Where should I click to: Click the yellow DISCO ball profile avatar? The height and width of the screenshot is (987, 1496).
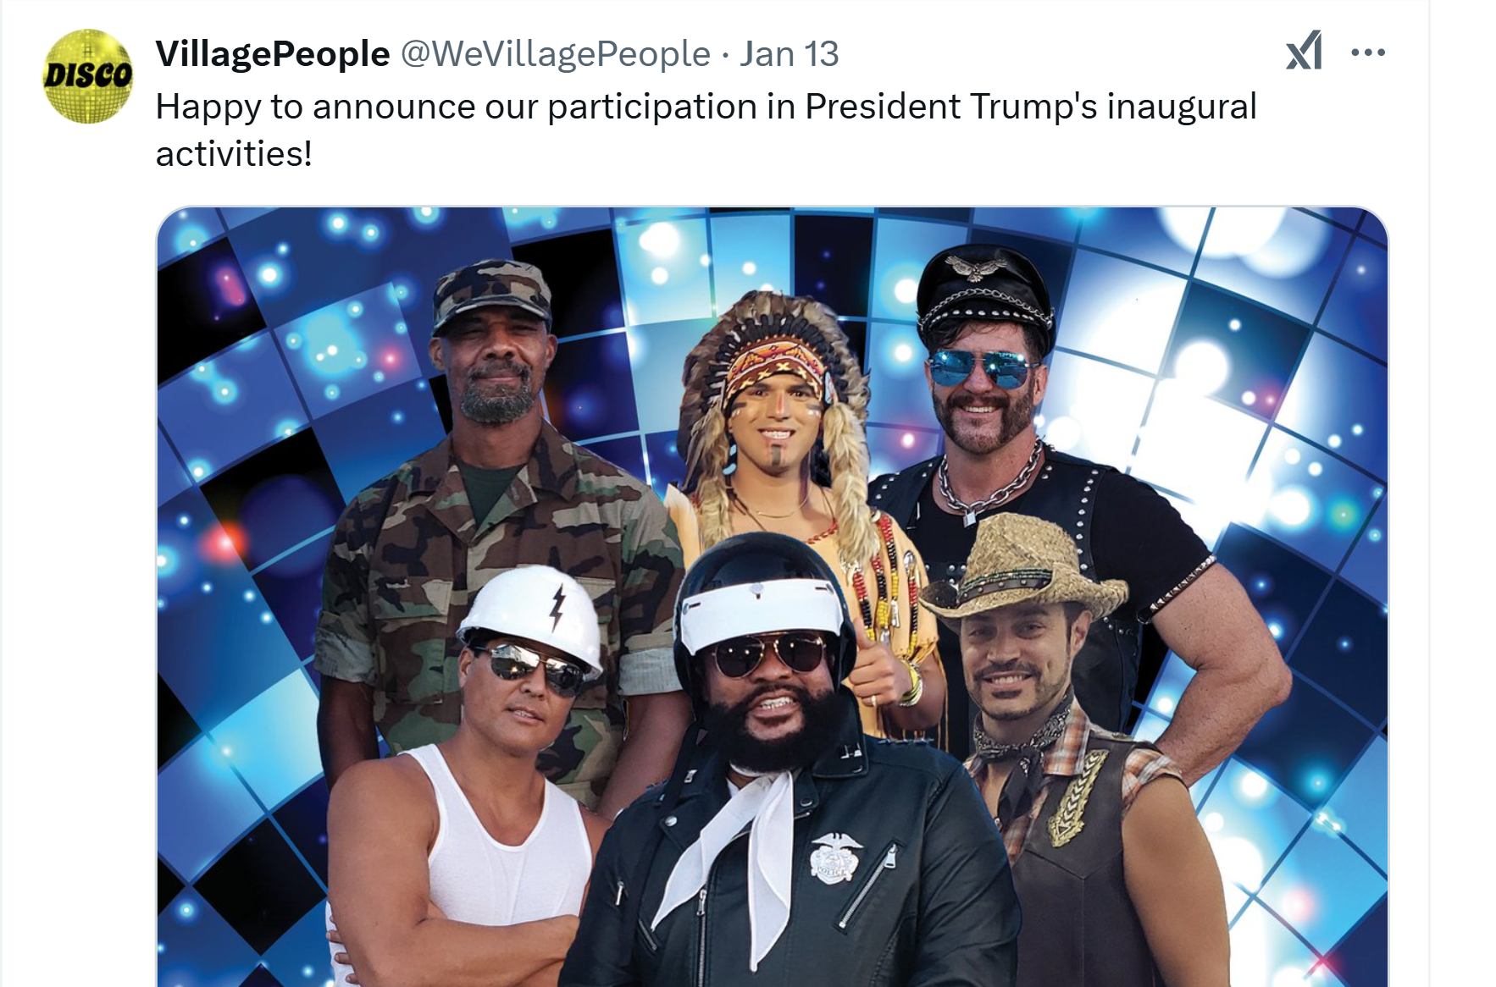tap(88, 76)
